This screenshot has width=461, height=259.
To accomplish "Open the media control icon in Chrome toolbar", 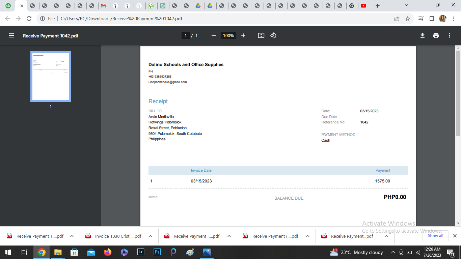I will pyautogui.click(x=421, y=19).
